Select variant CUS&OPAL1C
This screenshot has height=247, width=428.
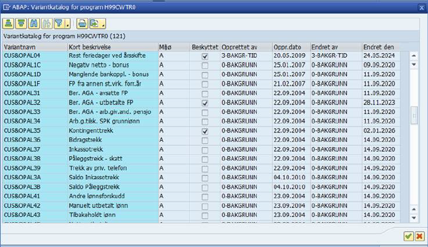(x=22, y=65)
